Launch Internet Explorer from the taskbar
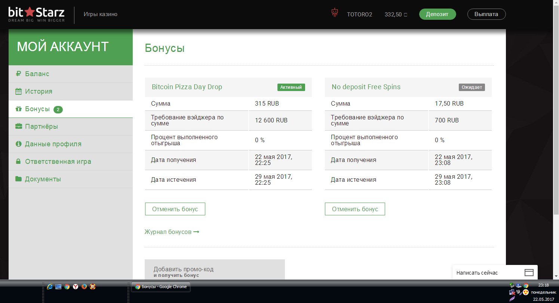The image size is (559, 303). pos(50,287)
